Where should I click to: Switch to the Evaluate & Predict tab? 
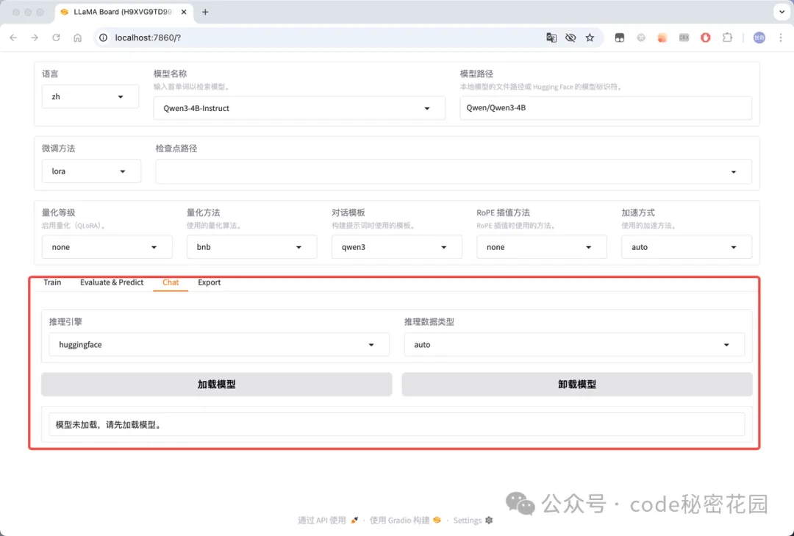[x=112, y=282]
